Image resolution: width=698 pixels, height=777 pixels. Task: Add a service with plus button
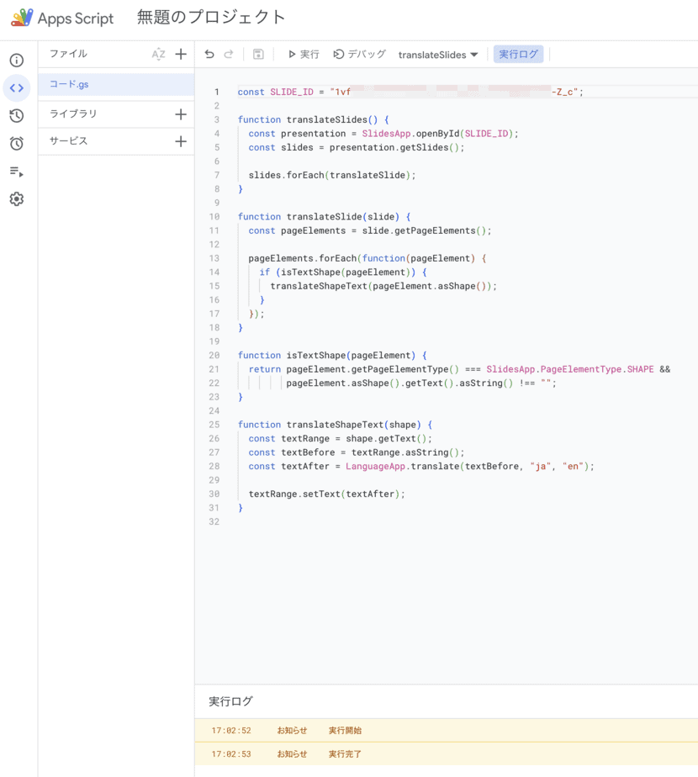point(180,141)
